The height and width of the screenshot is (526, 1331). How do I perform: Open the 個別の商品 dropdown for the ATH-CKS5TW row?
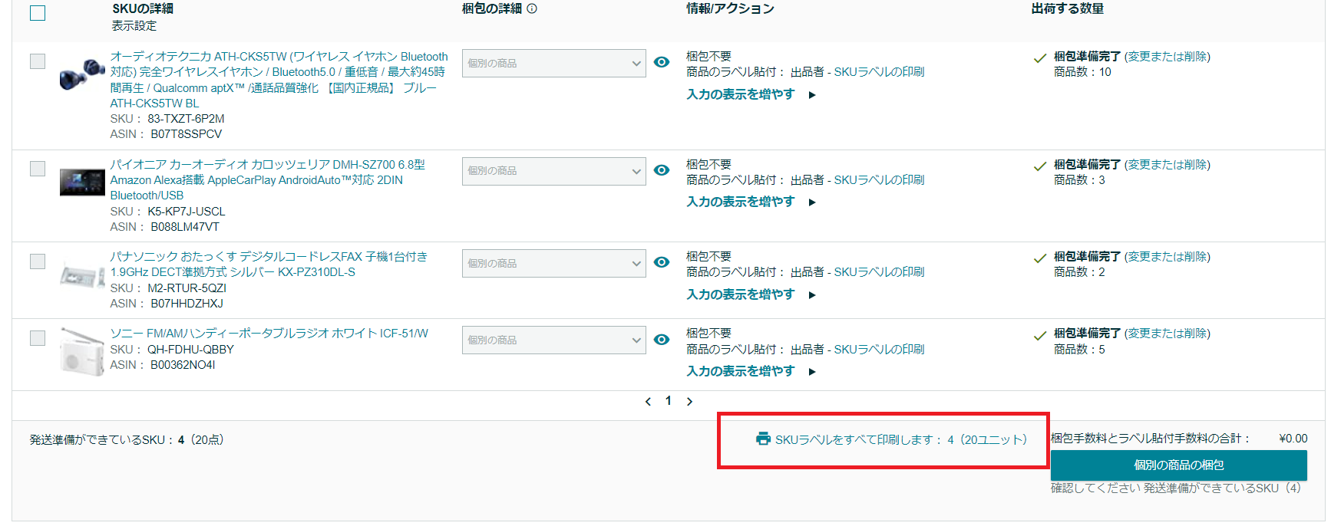pos(554,64)
